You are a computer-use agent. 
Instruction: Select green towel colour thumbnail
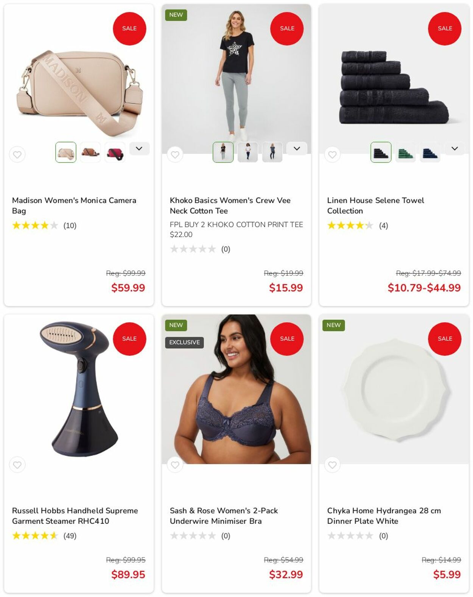click(x=406, y=152)
